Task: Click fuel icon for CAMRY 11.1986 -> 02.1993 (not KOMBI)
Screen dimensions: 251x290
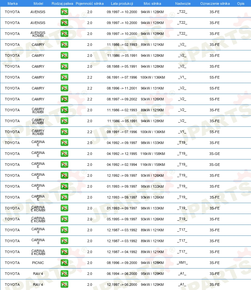Action: (65, 45)
